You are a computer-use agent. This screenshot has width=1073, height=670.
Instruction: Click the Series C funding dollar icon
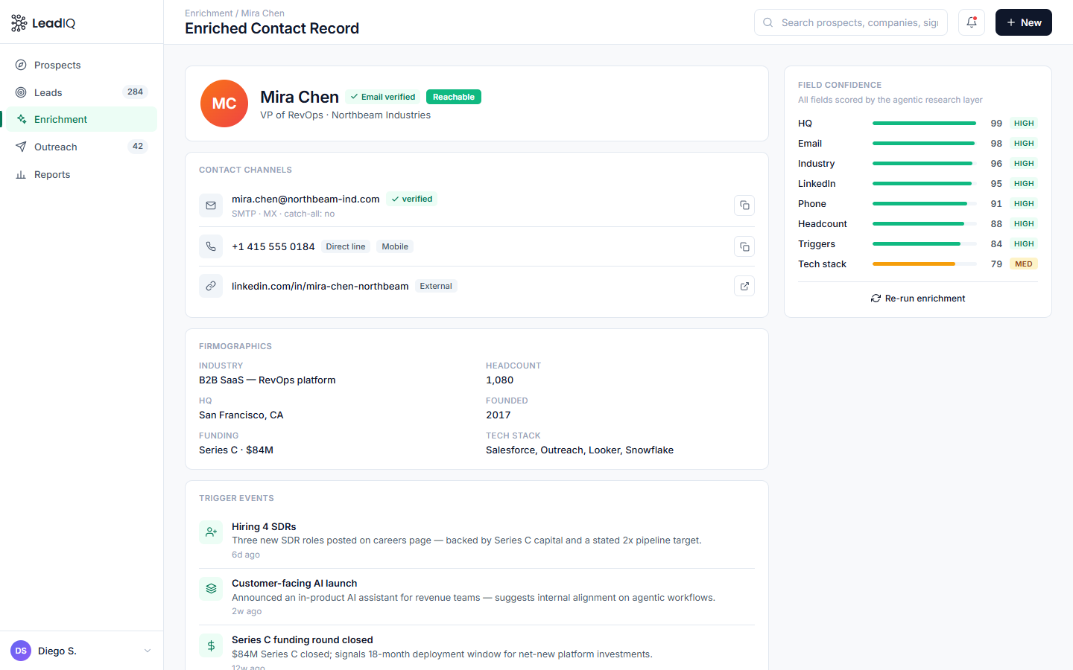211,645
